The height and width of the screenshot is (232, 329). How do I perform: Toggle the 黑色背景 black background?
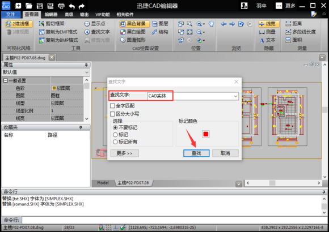134,24
